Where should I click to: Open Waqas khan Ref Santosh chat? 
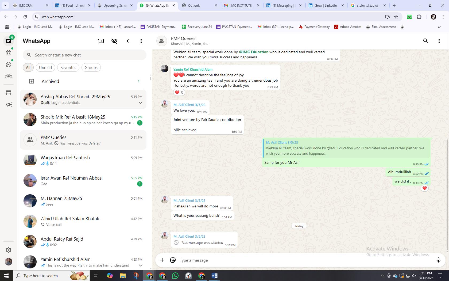(x=83, y=160)
